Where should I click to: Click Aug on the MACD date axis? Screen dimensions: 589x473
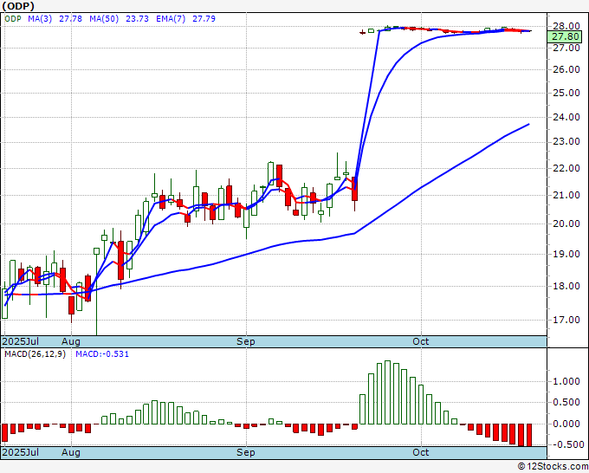coord(71,452)
